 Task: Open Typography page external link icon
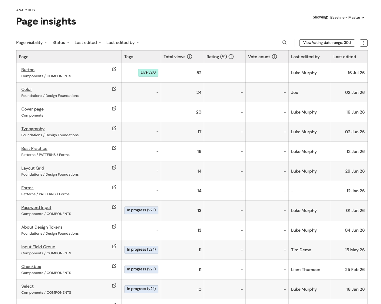coord(114,128)
